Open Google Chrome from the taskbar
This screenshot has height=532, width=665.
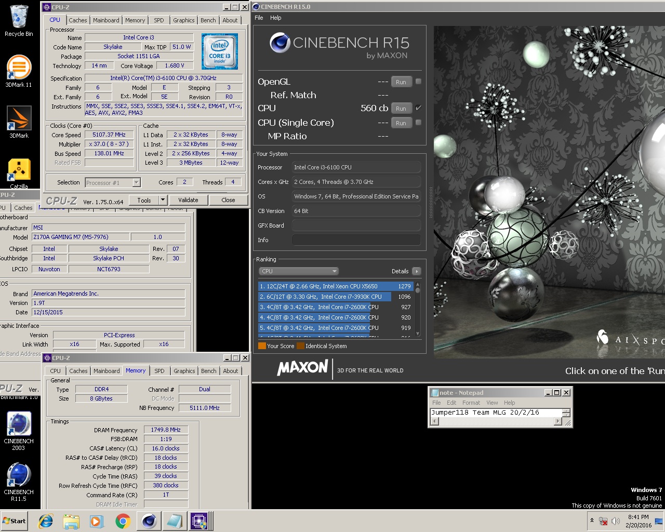(x=123, y=521)
